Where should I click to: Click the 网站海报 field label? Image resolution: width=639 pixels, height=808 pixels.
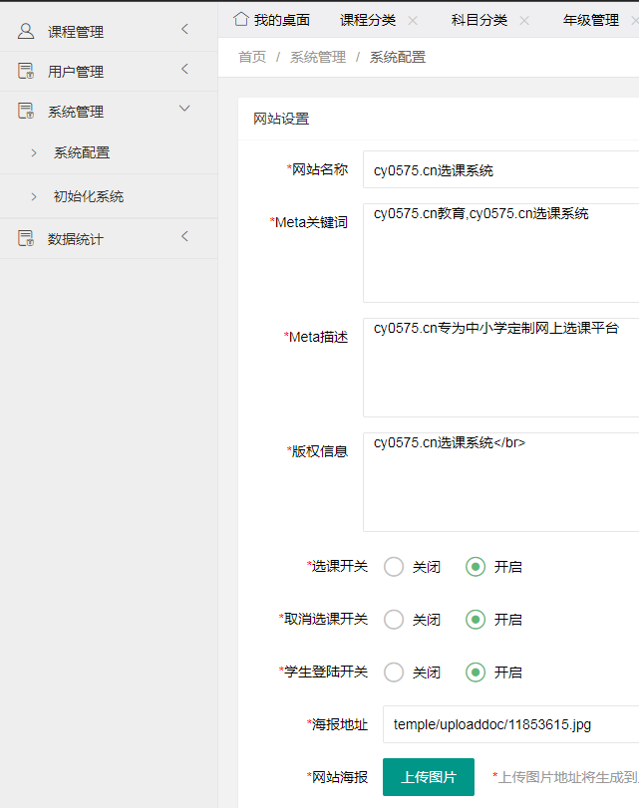click(338, 777)
